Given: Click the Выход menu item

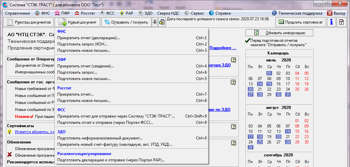Looking at the screenshot, I should [336, 13].
